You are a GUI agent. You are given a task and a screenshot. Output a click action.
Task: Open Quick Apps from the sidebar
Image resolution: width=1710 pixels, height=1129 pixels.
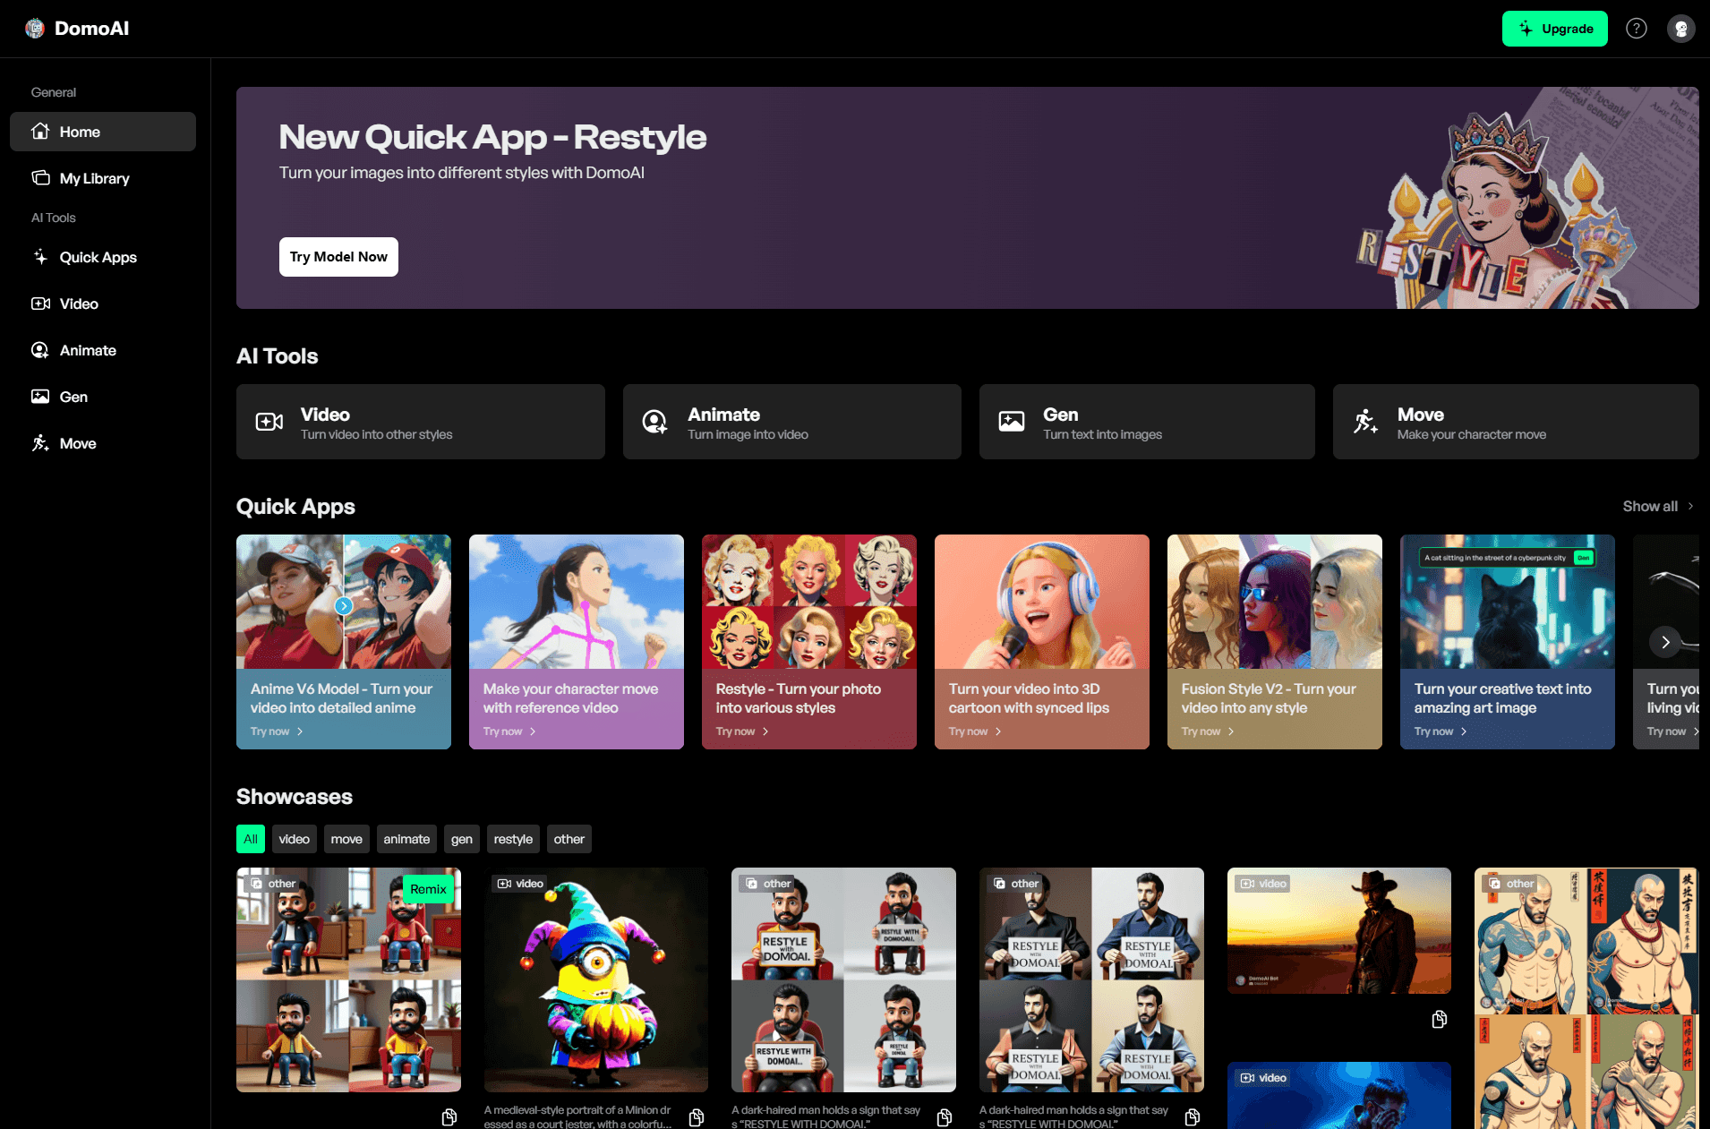[x=103, y=257]
